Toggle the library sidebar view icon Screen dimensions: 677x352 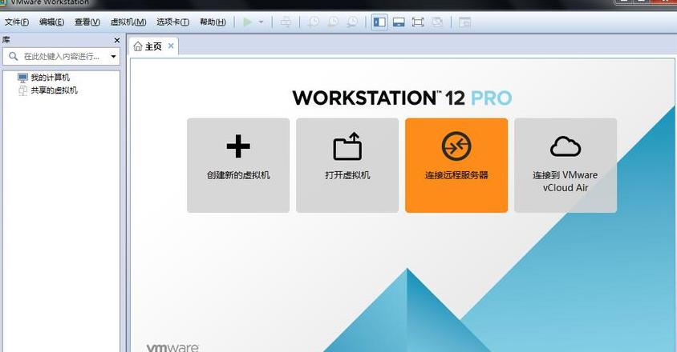379,22
